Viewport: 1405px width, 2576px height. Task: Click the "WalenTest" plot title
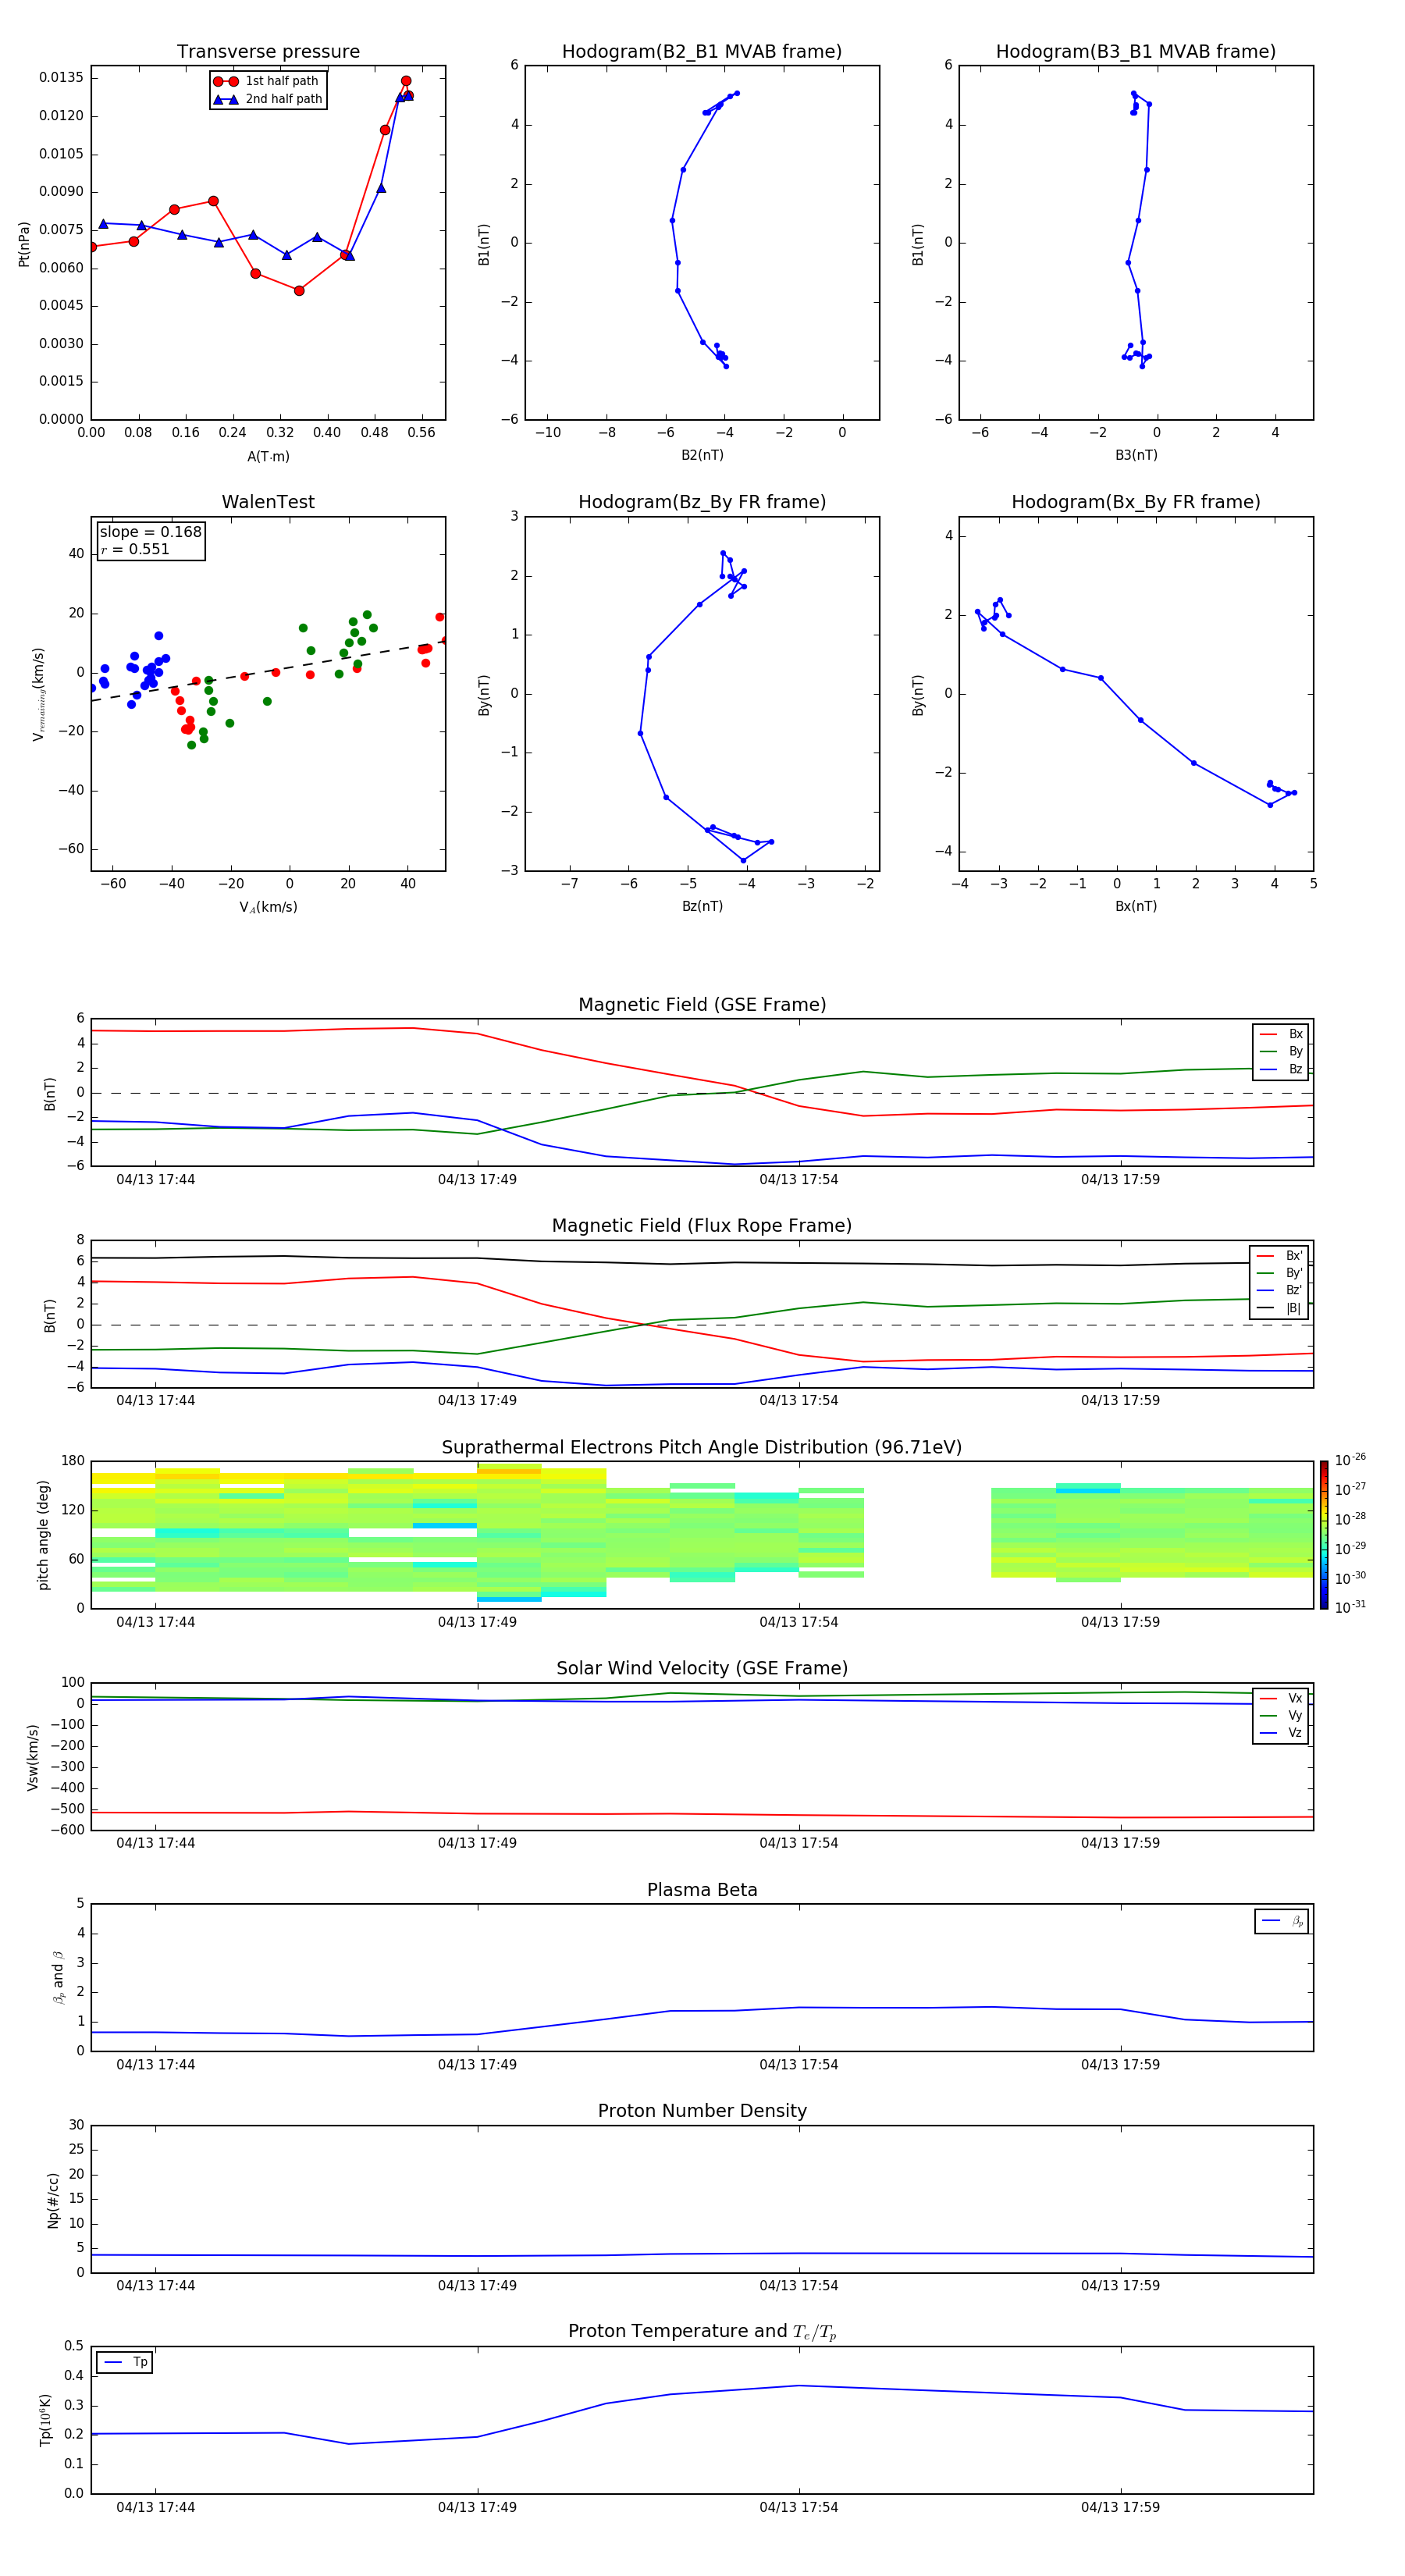tap(268, 502)
